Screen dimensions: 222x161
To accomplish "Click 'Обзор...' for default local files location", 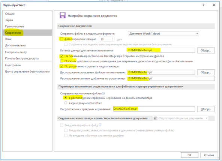I will (x=206, y=72).
